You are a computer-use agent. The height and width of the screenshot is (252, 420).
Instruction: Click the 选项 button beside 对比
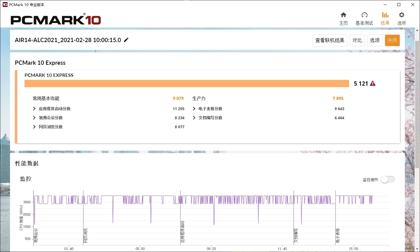coord(375,40)
